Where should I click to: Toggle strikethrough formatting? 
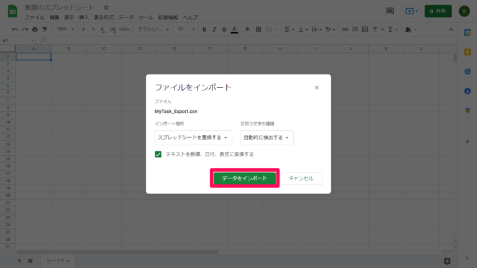pyautogui.click(x=224, y=30)
